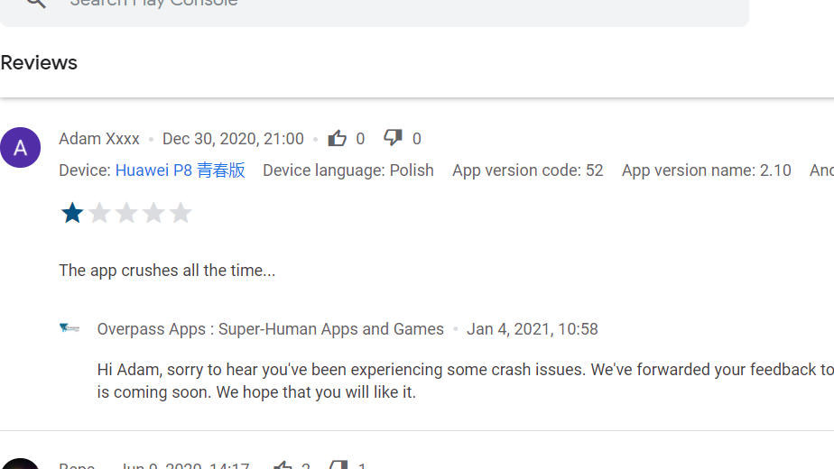Click the Overpass Apps developer logo
Image resolution: width=834 pixels, height=469 pixels.
coord(69,328)
